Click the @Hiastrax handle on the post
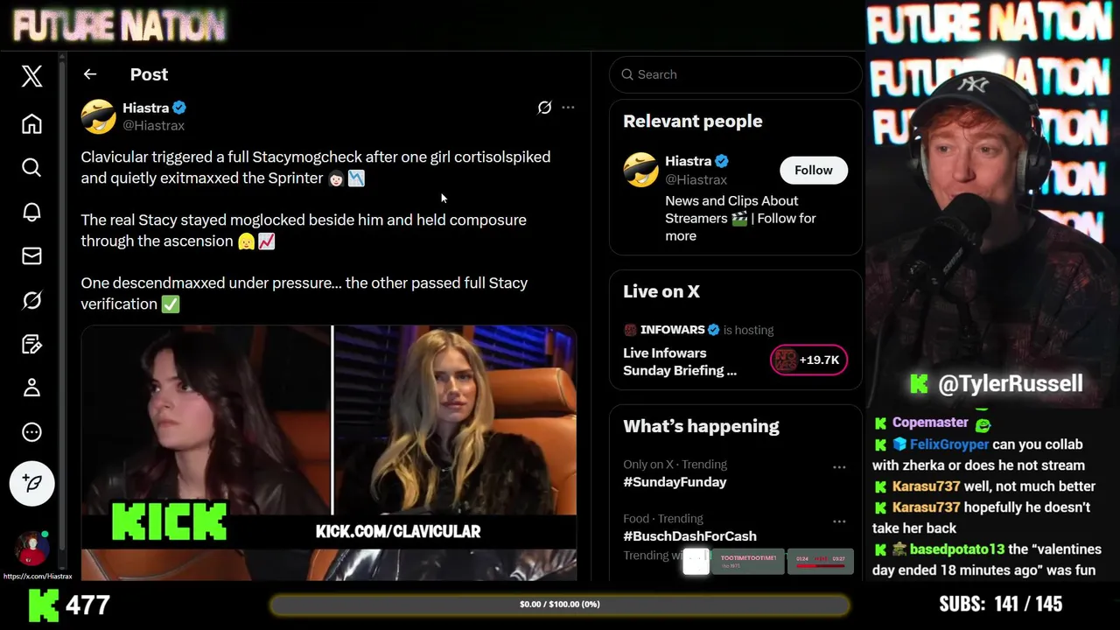This screenshot has height=630, width=1120. 153,126
